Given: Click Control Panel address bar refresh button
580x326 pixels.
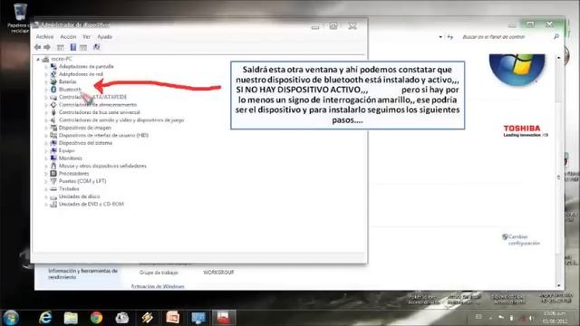Looking at the screenshot, I should pos(449,37).
